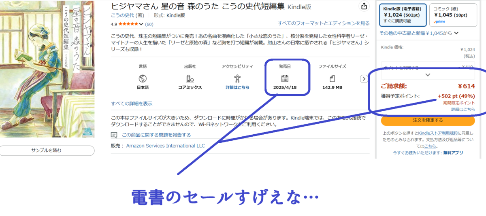This screenshot has height=216, width=486.
Task: Click the share icon near the title
Action: pyautogui.click(x=364, y=6)
